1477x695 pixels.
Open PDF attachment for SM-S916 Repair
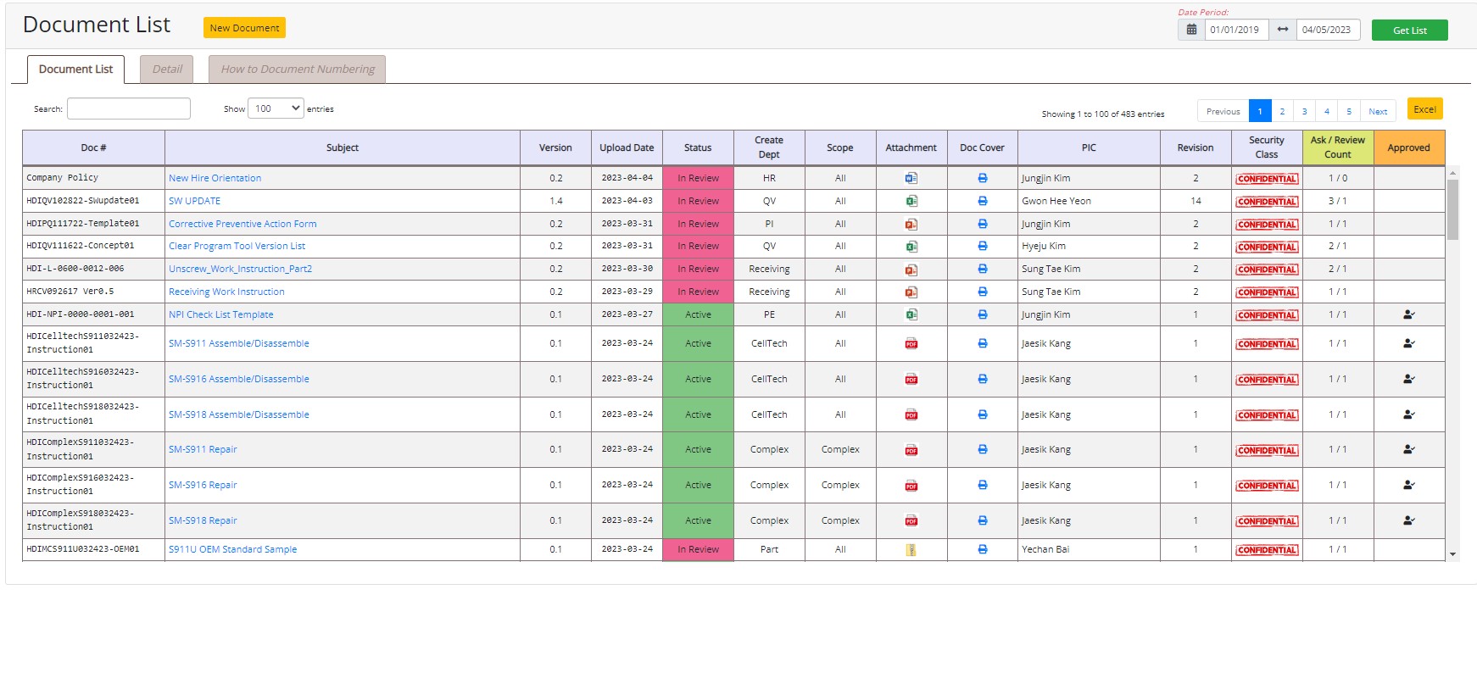911,486
